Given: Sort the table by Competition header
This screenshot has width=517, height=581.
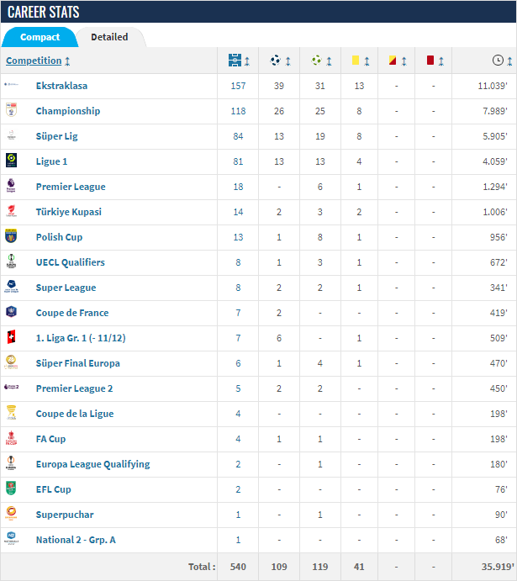Looking at the screenshot, I should [x=34, y=61].
